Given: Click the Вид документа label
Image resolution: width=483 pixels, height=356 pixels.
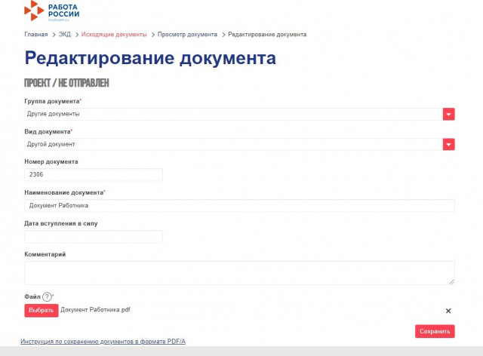Looking at the screenshot, I should point(47,132).
